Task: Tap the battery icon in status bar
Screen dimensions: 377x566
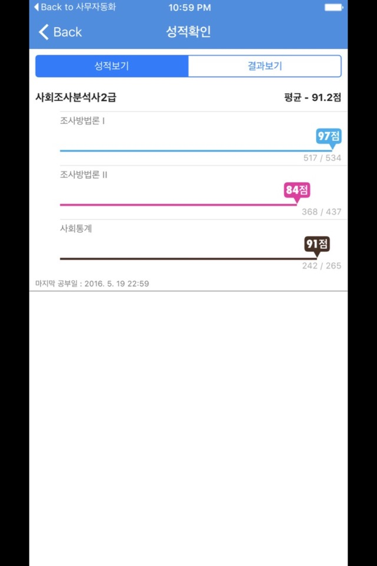Action: [x=334, y=7]
